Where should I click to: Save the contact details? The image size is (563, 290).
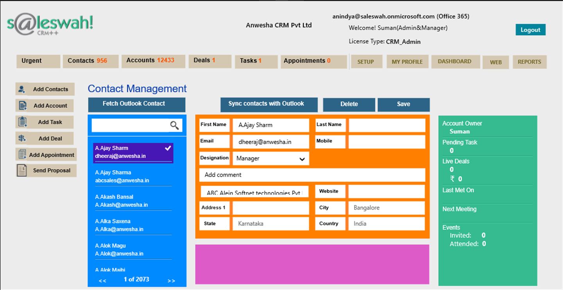point(403,104)
